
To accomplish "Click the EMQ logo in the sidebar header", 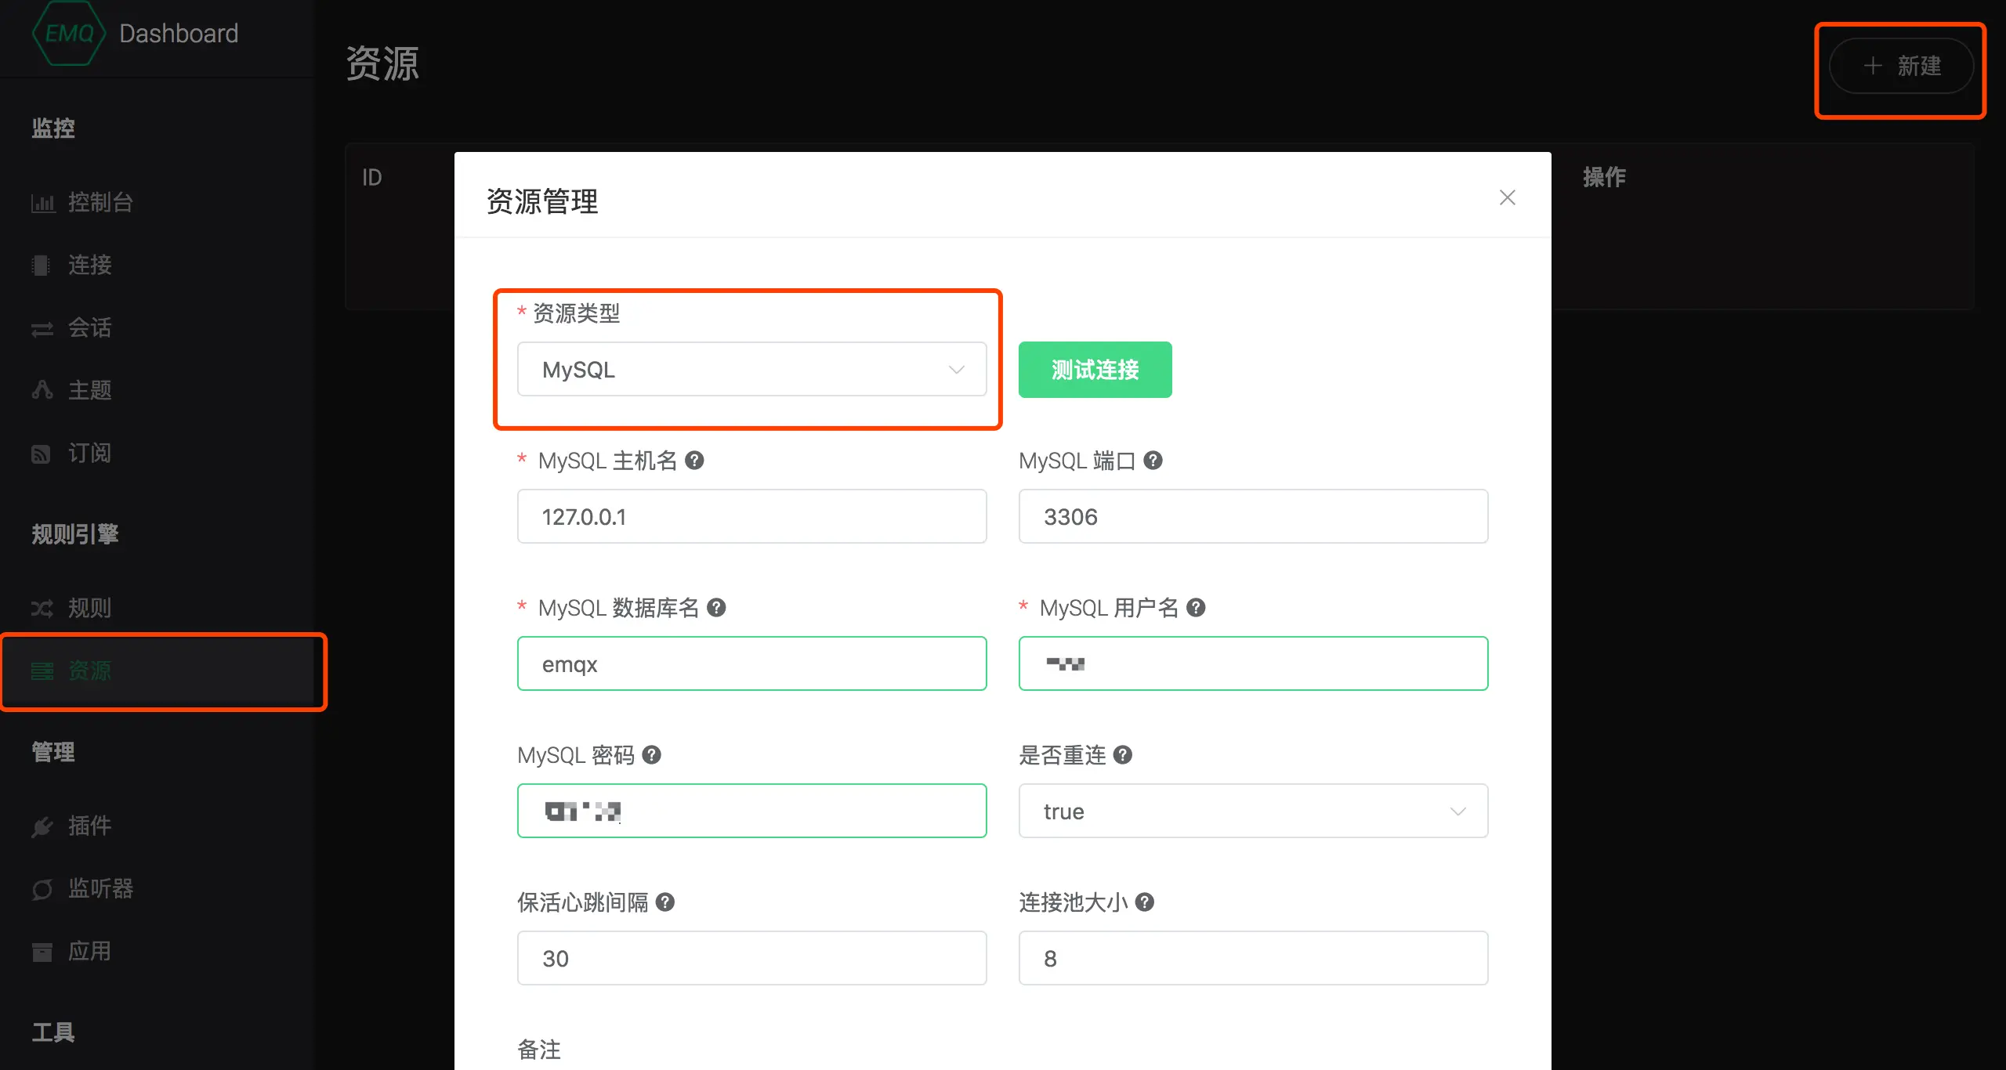I will [69, 33].
